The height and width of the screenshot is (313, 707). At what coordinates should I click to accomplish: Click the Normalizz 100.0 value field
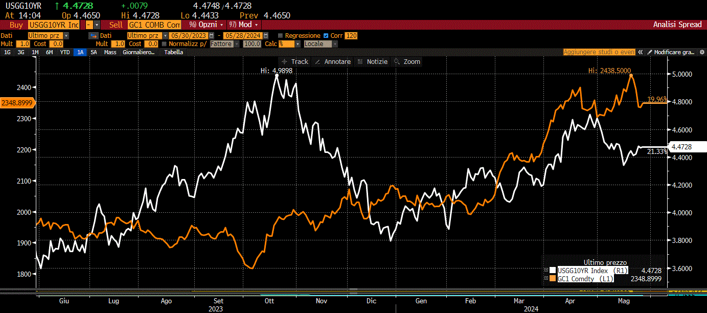[252, 44]
